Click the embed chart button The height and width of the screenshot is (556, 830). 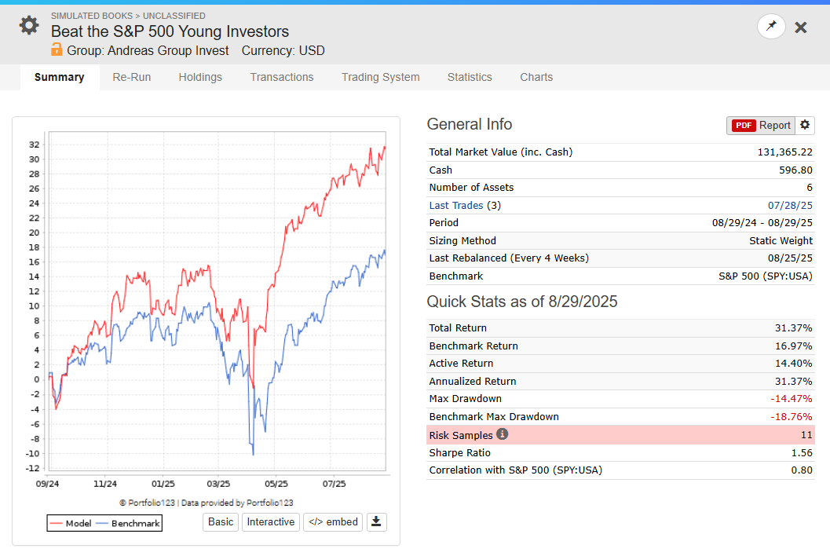pyautogui.click(x=333, y=521)
